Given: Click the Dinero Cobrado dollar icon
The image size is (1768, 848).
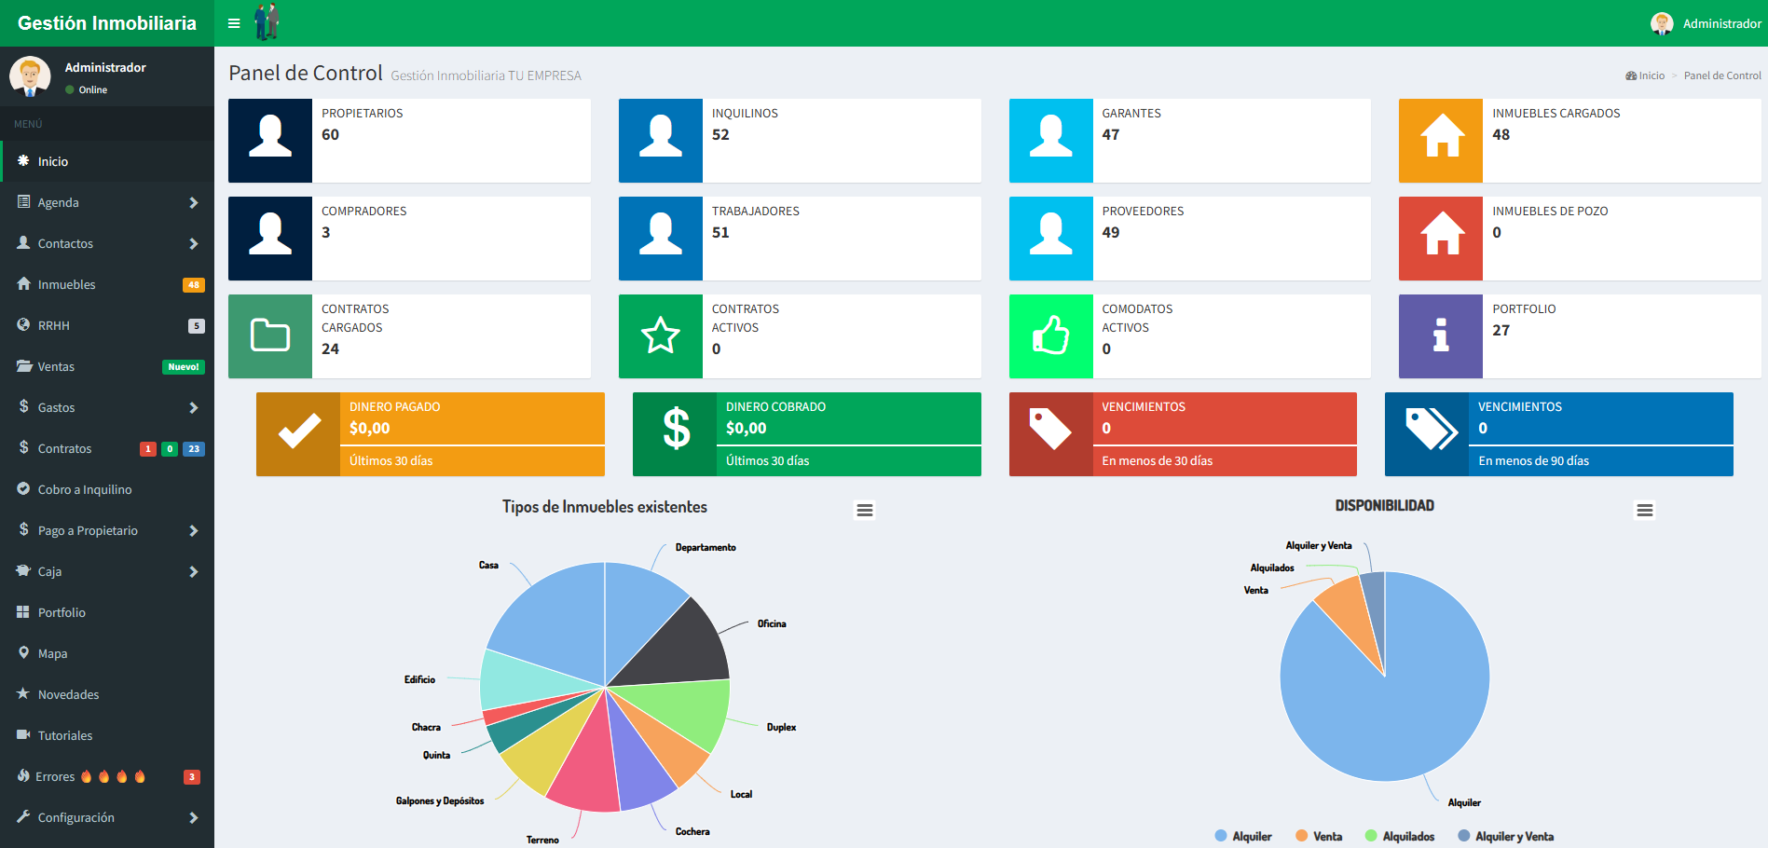Looking at the screenshot, I should [675, 434].
